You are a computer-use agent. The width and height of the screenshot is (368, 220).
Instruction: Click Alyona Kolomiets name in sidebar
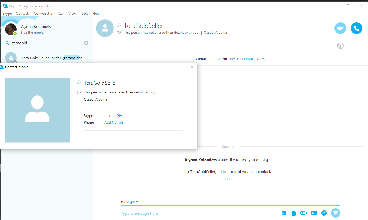36,26
